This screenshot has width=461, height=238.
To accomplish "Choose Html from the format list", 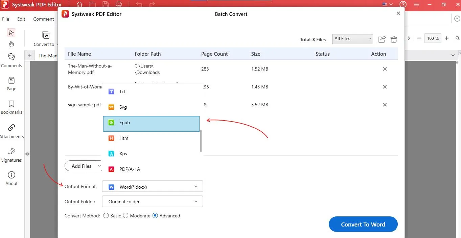I will pos(151,138).
